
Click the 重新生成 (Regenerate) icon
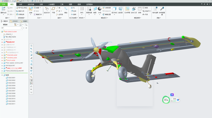coord(3,9)
